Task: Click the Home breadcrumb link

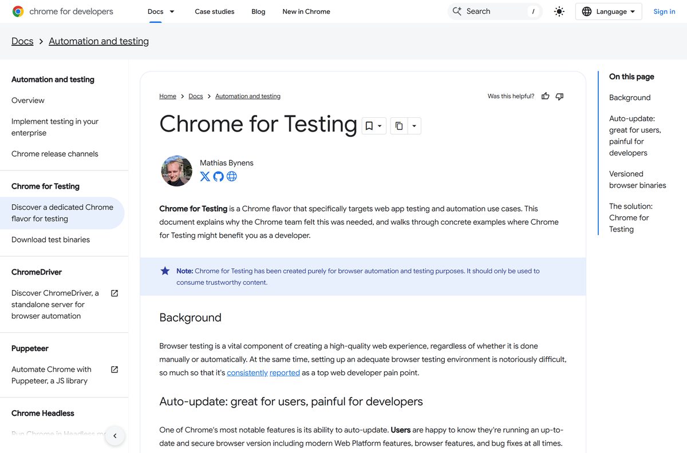Action: pos(168,96)
